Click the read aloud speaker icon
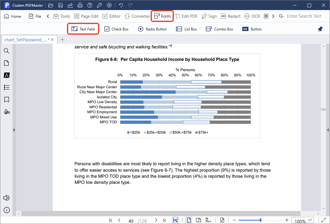 click(6, 198)
